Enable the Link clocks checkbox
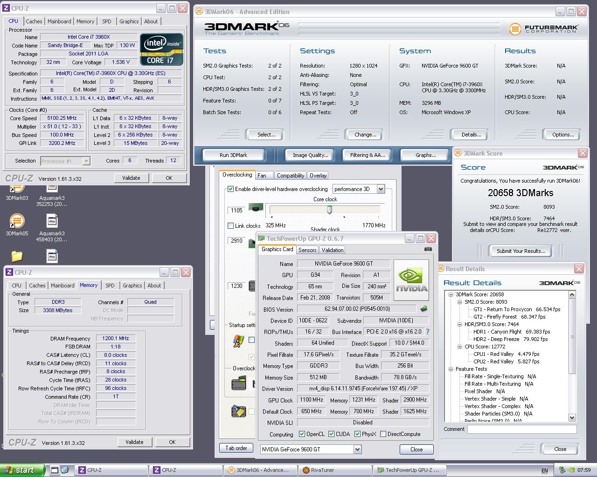 (230, 226)
